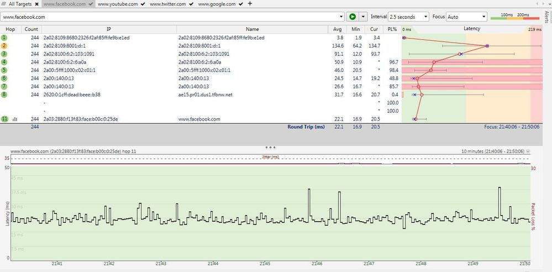Click the 98.4 packet loss value

393,70
